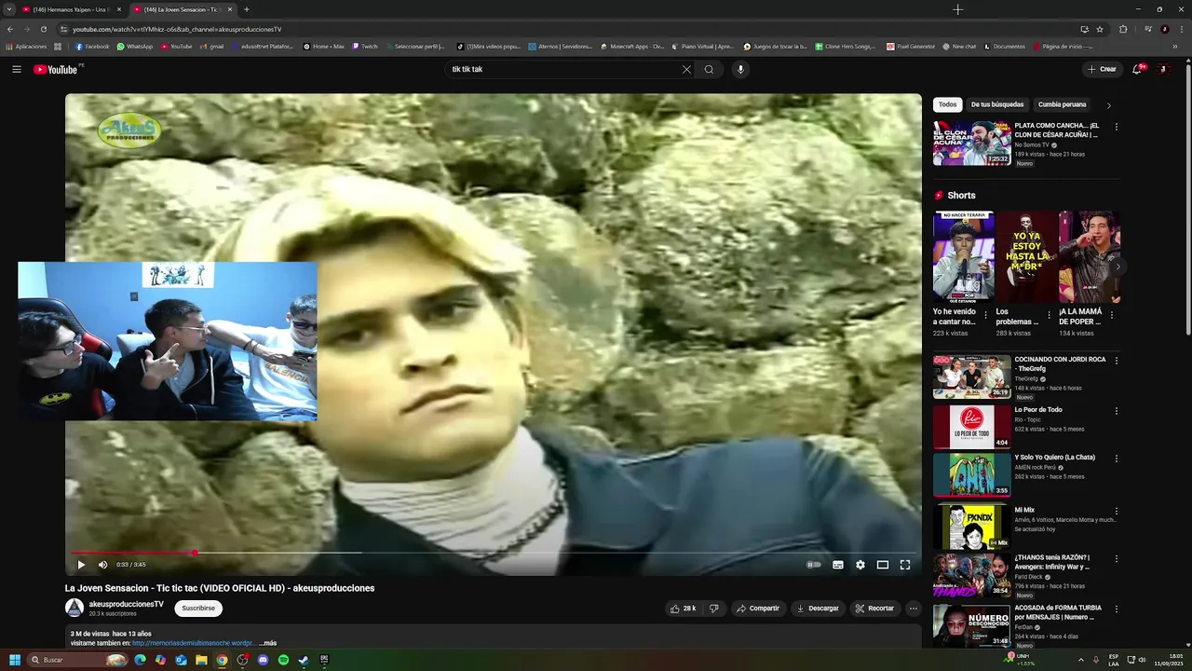Click the Crear button
1192x671 pixels.
click(1101, 69)
